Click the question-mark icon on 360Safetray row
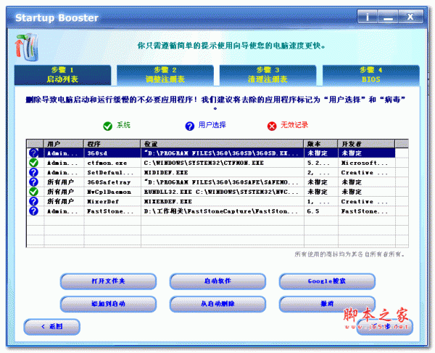The image size is (435, 353). point(33,182)
